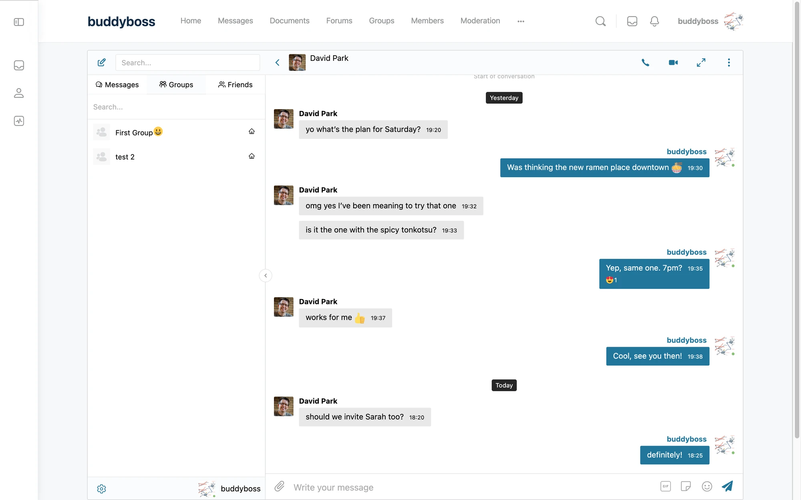
Task: Open the profile icon in left sidebar
Action: point(19,93)
